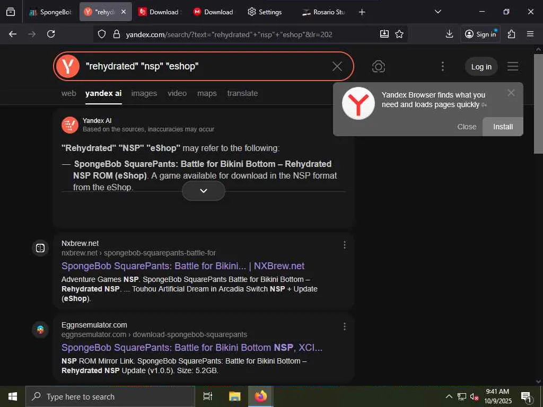Screen dimensions: 543x407
Task: Dismiss the Yandex Browser promo popup
Action: 511,93
